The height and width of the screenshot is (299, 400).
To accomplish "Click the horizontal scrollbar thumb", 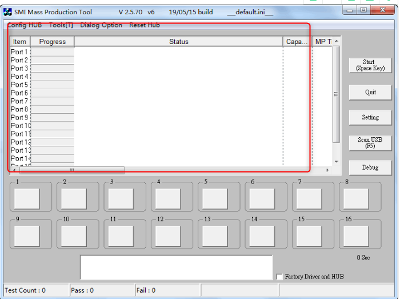I will 72,170.
